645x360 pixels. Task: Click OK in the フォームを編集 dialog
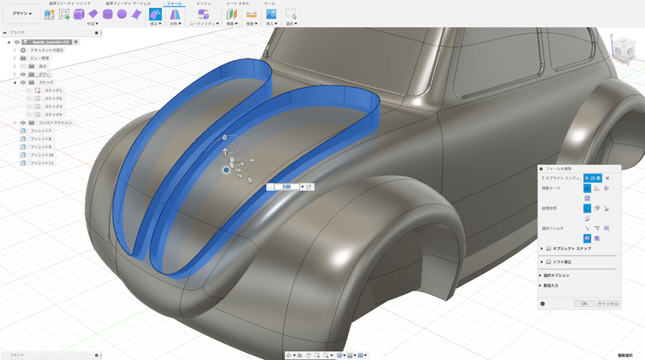pyautogui.click(x=584, y=304)
